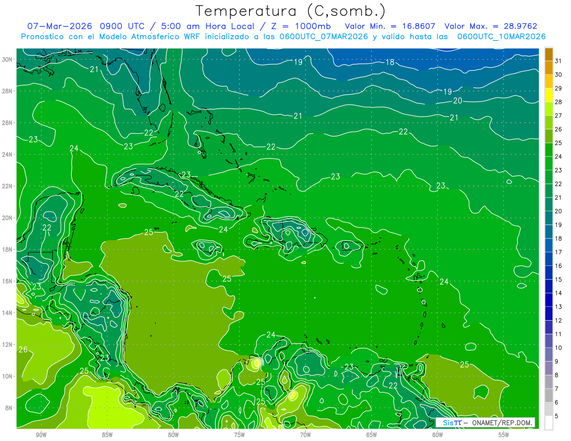This screenshot has width=571, height=441.
Task: Select "Valor Min. = 16.8607" text
Action: click(390, 26)
